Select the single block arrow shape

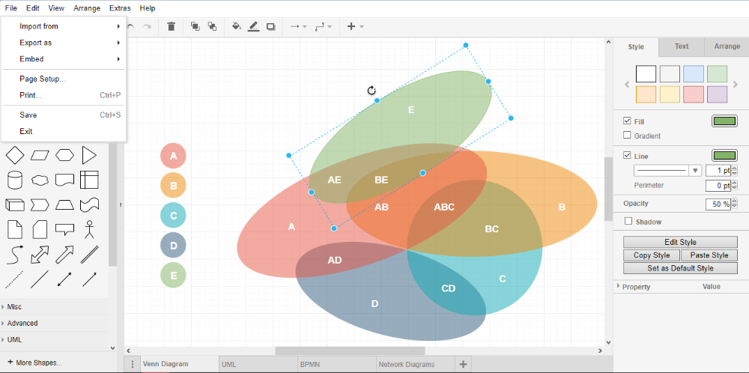click(64, 255)
